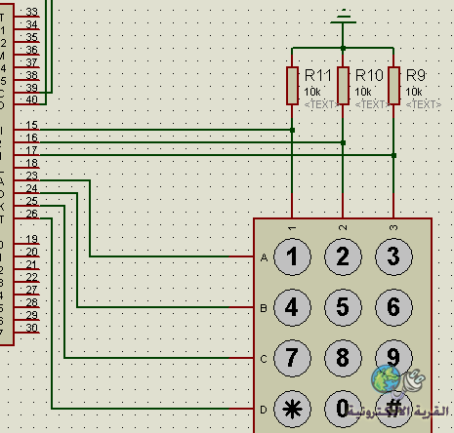Click keypad button 8
This screenshot has height=433, width=454.
[343, 358]
